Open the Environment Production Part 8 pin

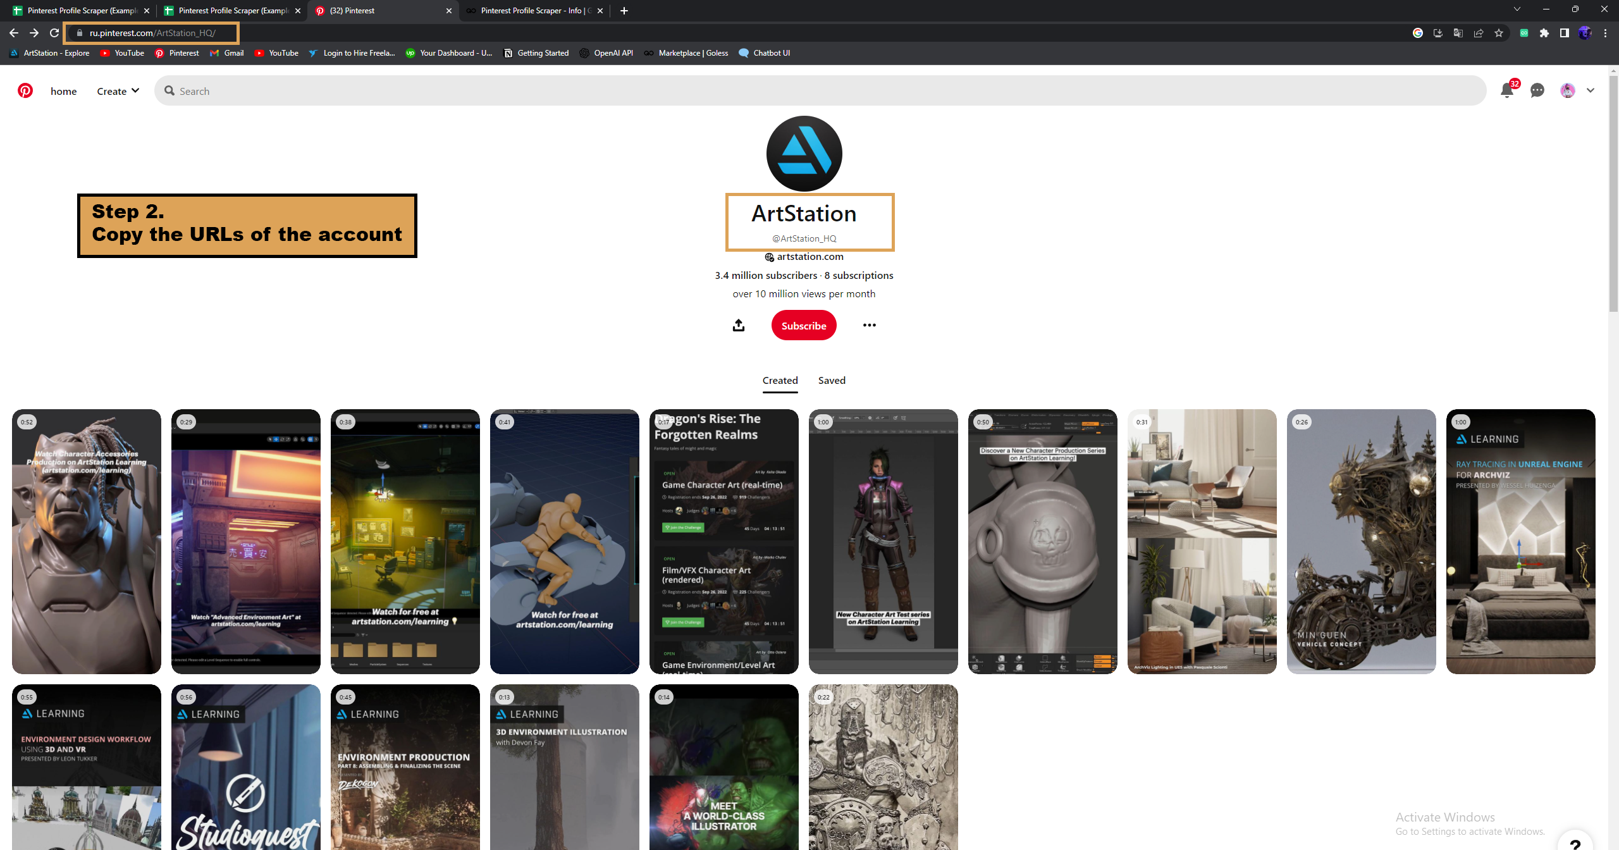[x=405, y=767]
